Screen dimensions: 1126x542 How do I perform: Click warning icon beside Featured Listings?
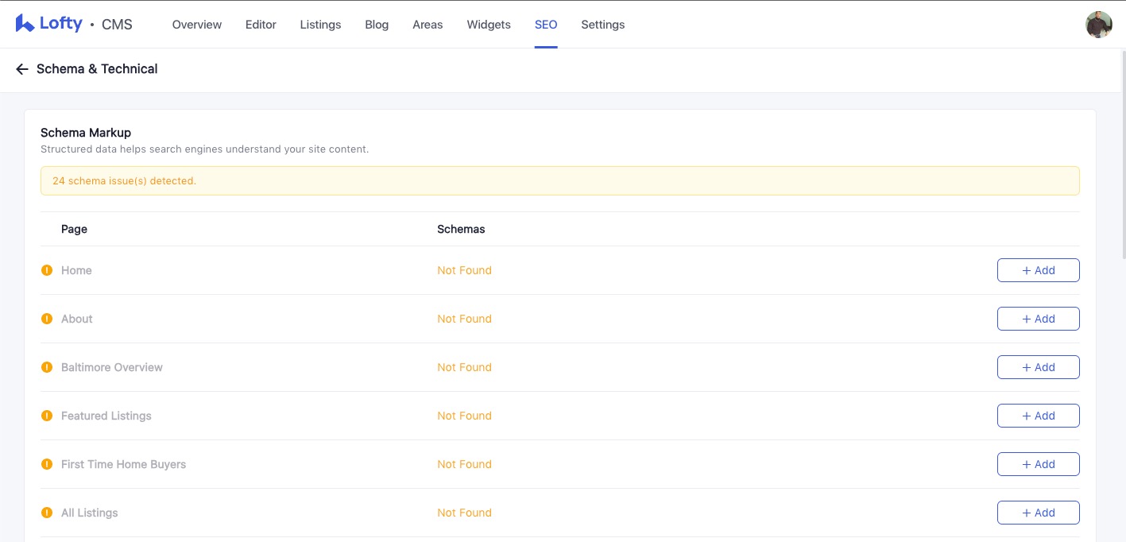coord(47,416)
